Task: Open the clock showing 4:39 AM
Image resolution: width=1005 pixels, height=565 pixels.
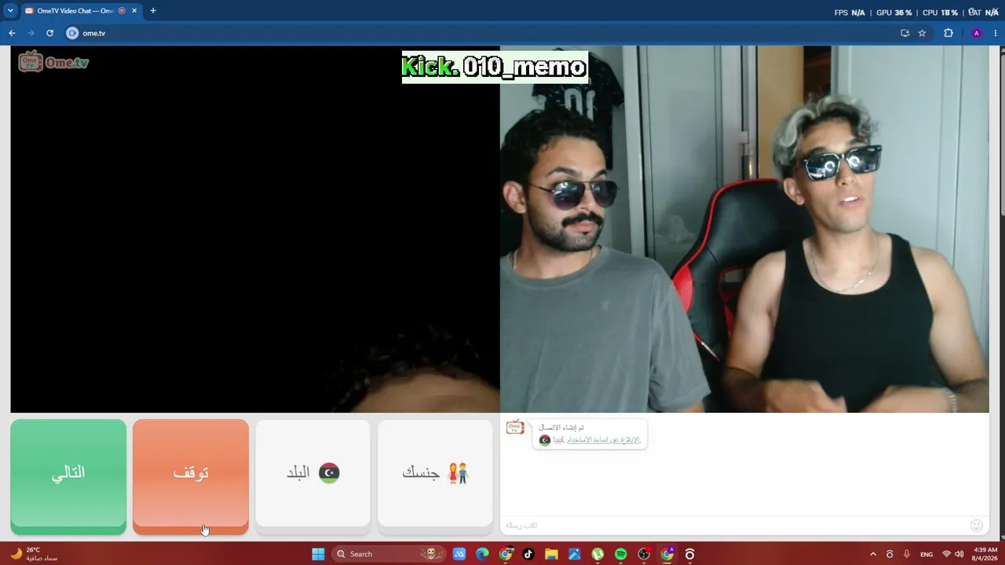Action: pos(985,554)
